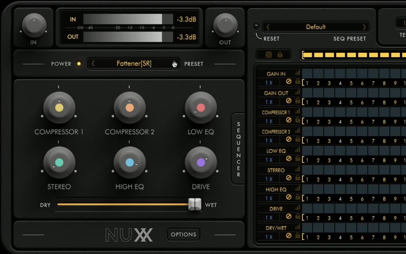Image resolution: width=406 pixels, height=254 pixels.
Task: Open the 1X rate selector under HIGH EQ row
Action: pyautogui.click(x=269, y=199)
